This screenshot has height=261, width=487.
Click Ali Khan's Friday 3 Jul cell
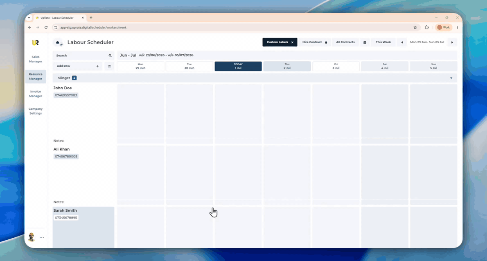pyautogui.click(x=336, y=172)
